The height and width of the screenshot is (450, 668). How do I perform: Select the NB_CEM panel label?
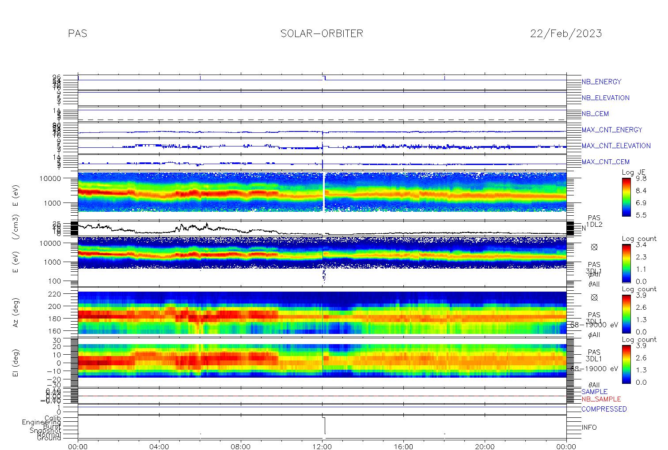click(595, 114)
